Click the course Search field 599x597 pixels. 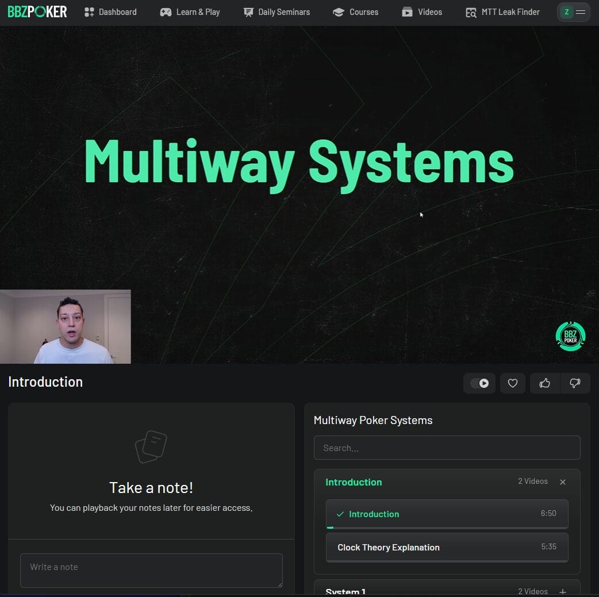pyautogui.click(x=447, y=448)
